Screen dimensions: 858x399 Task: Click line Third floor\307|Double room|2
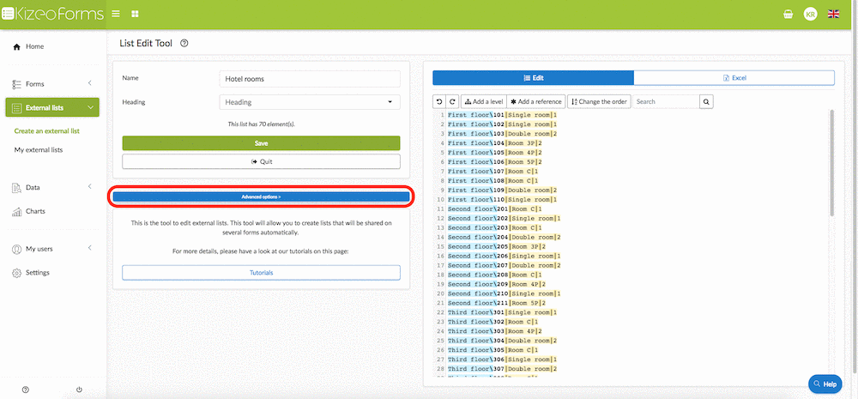pyautogui.click(x=502, y=369)
